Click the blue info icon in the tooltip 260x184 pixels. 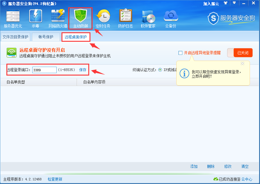pyautogui.click(x=184, y=73)
